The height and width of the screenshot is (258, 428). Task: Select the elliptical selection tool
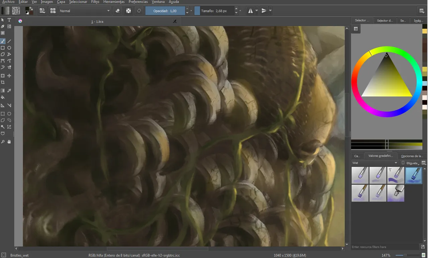tap(9, 114)
